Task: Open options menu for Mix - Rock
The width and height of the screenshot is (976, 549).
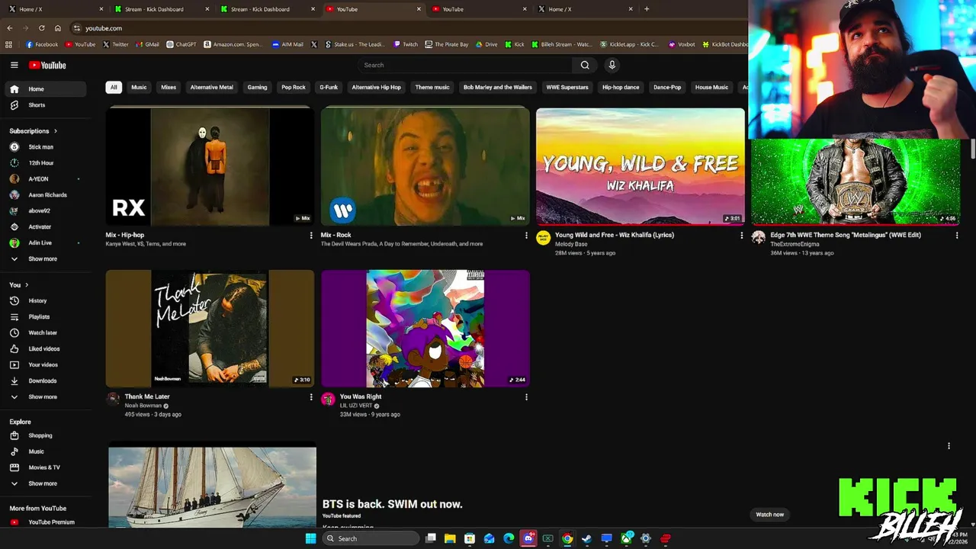Action: (x=525, y=236)
